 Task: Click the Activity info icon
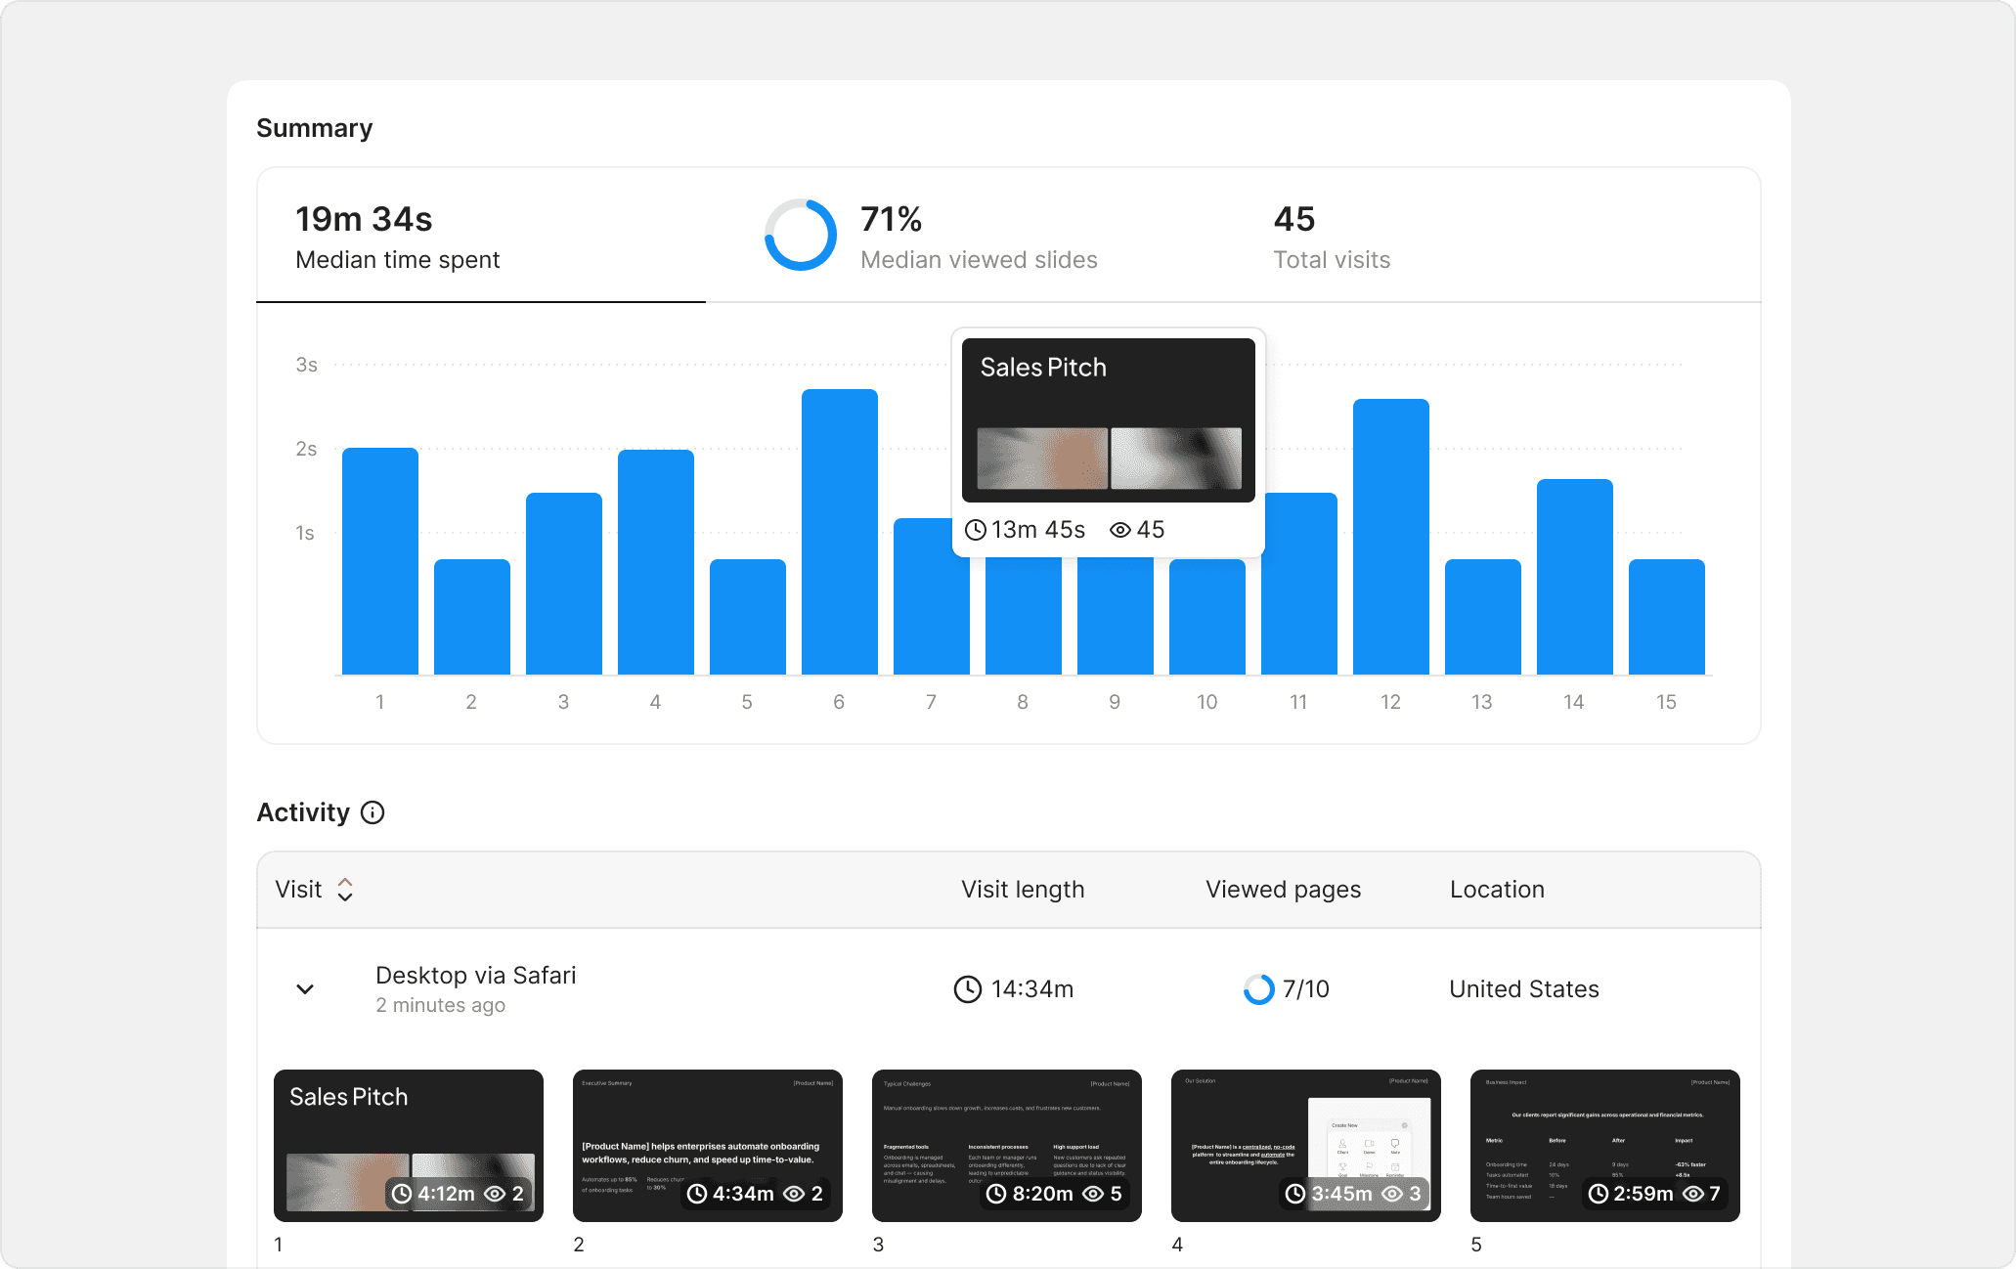(x=373, y=812)
